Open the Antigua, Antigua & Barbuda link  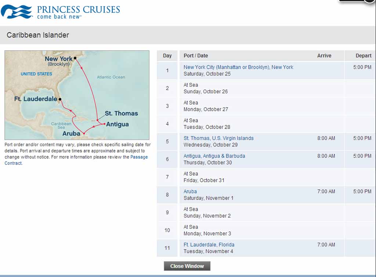point(214,156)
